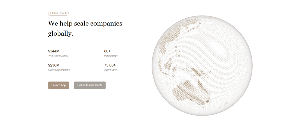The width and height of the screenshot is (308, 132).
Task: Select the Active Loan Pipeline label
Action: click(59, 70)
